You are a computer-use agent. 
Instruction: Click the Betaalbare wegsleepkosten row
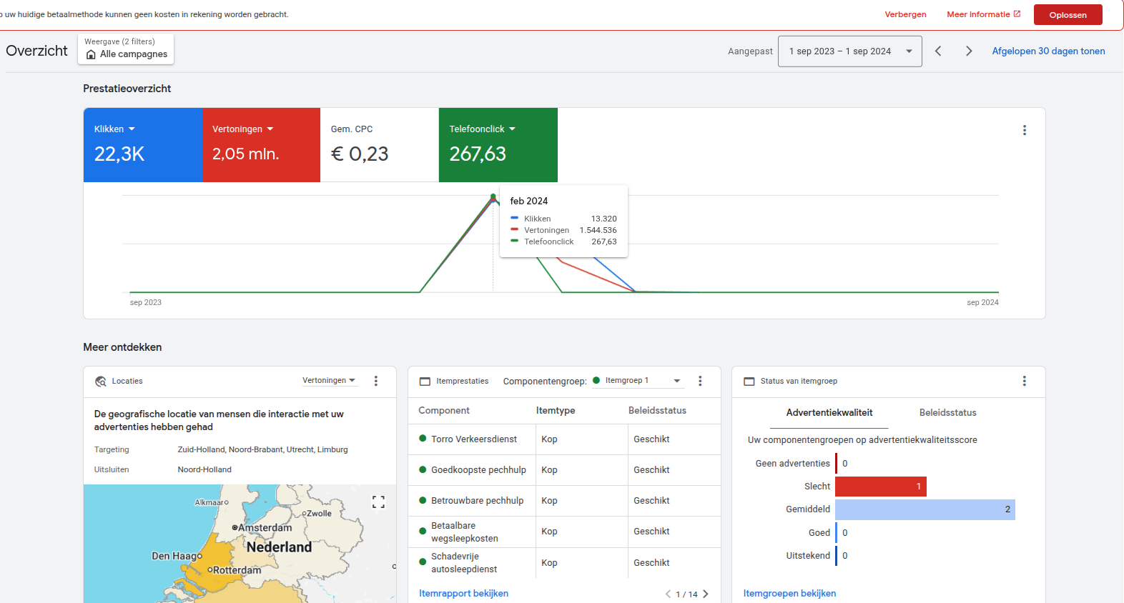(x=564, y=532)
